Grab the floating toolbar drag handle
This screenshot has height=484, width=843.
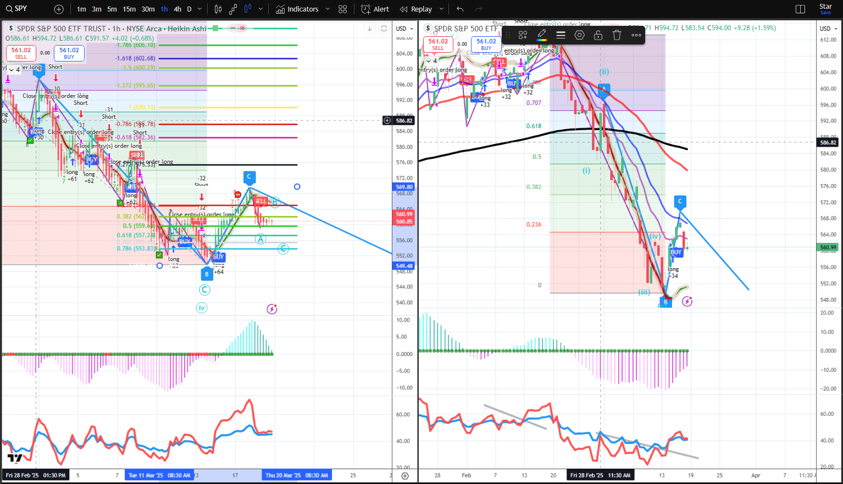508,35
